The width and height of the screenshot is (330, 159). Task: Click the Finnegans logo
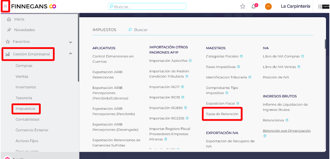pos(34,7)
